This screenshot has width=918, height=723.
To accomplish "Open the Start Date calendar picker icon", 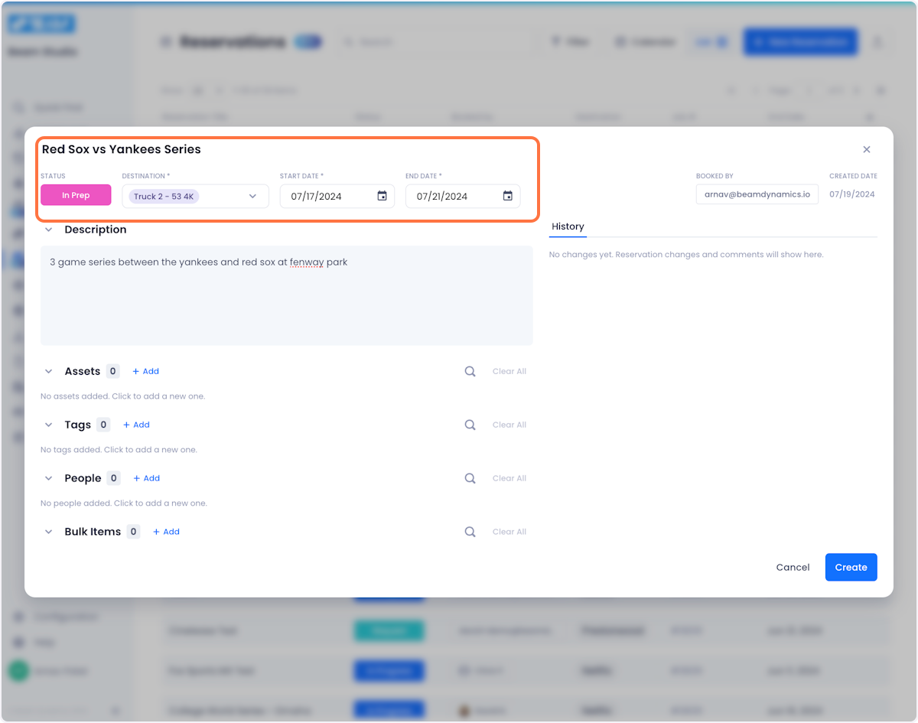I will (382, 196).
